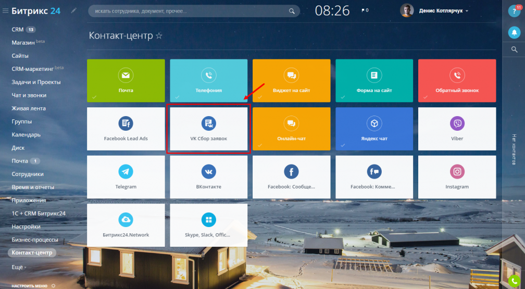This screenshot has width=525, height=289.
Task: Open CRM in the left menu
Action: [18, 30]
